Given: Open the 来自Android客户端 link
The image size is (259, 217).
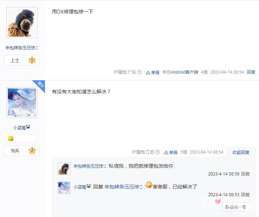Looking at the screenshot, I should (180, 72).
